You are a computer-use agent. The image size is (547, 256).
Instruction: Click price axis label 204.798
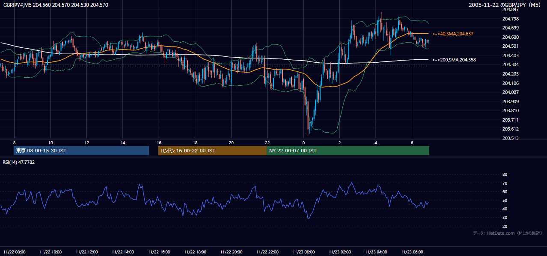pyautogui.click(x=510, y=19)
